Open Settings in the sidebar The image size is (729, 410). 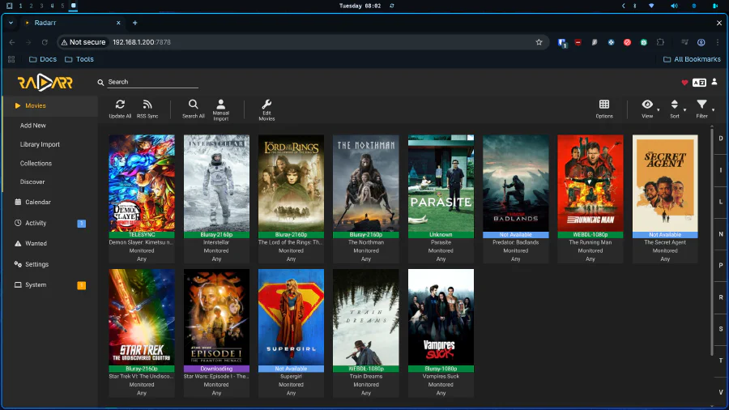point(36,264)
